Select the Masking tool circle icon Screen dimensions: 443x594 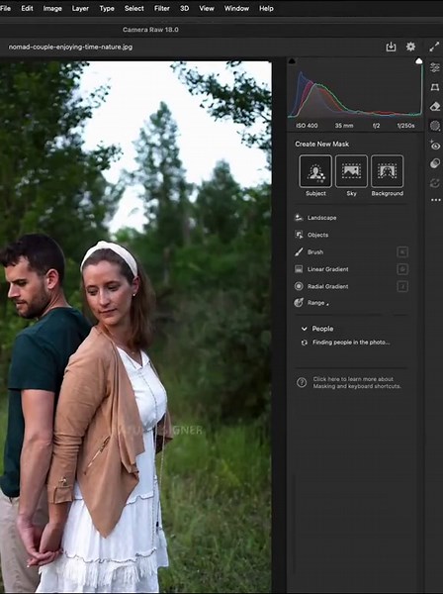tap(435, 126)
